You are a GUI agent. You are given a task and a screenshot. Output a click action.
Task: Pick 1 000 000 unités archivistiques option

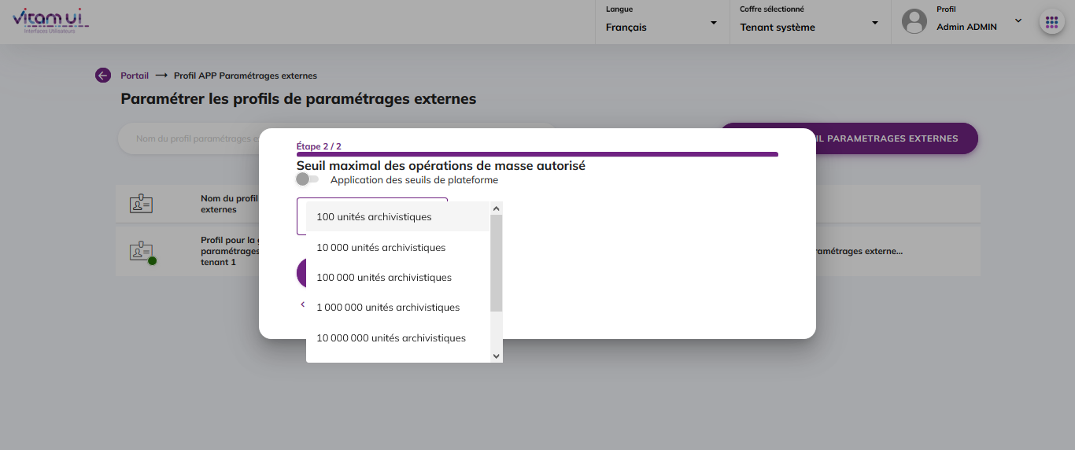388,307
